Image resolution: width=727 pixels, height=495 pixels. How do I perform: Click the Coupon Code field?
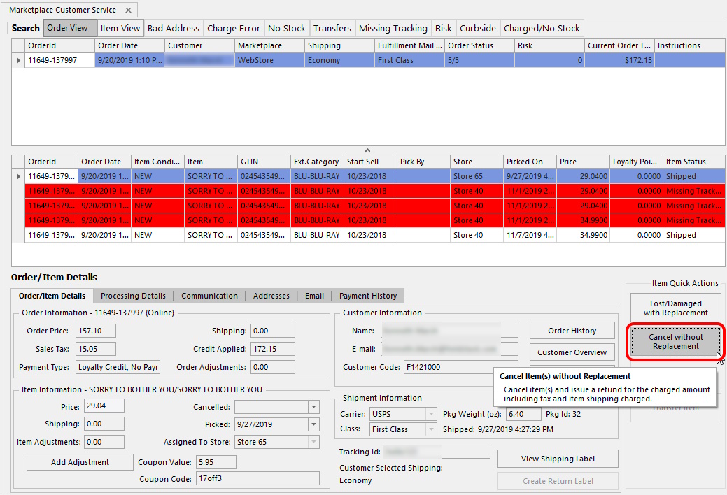tap(257, 478)
